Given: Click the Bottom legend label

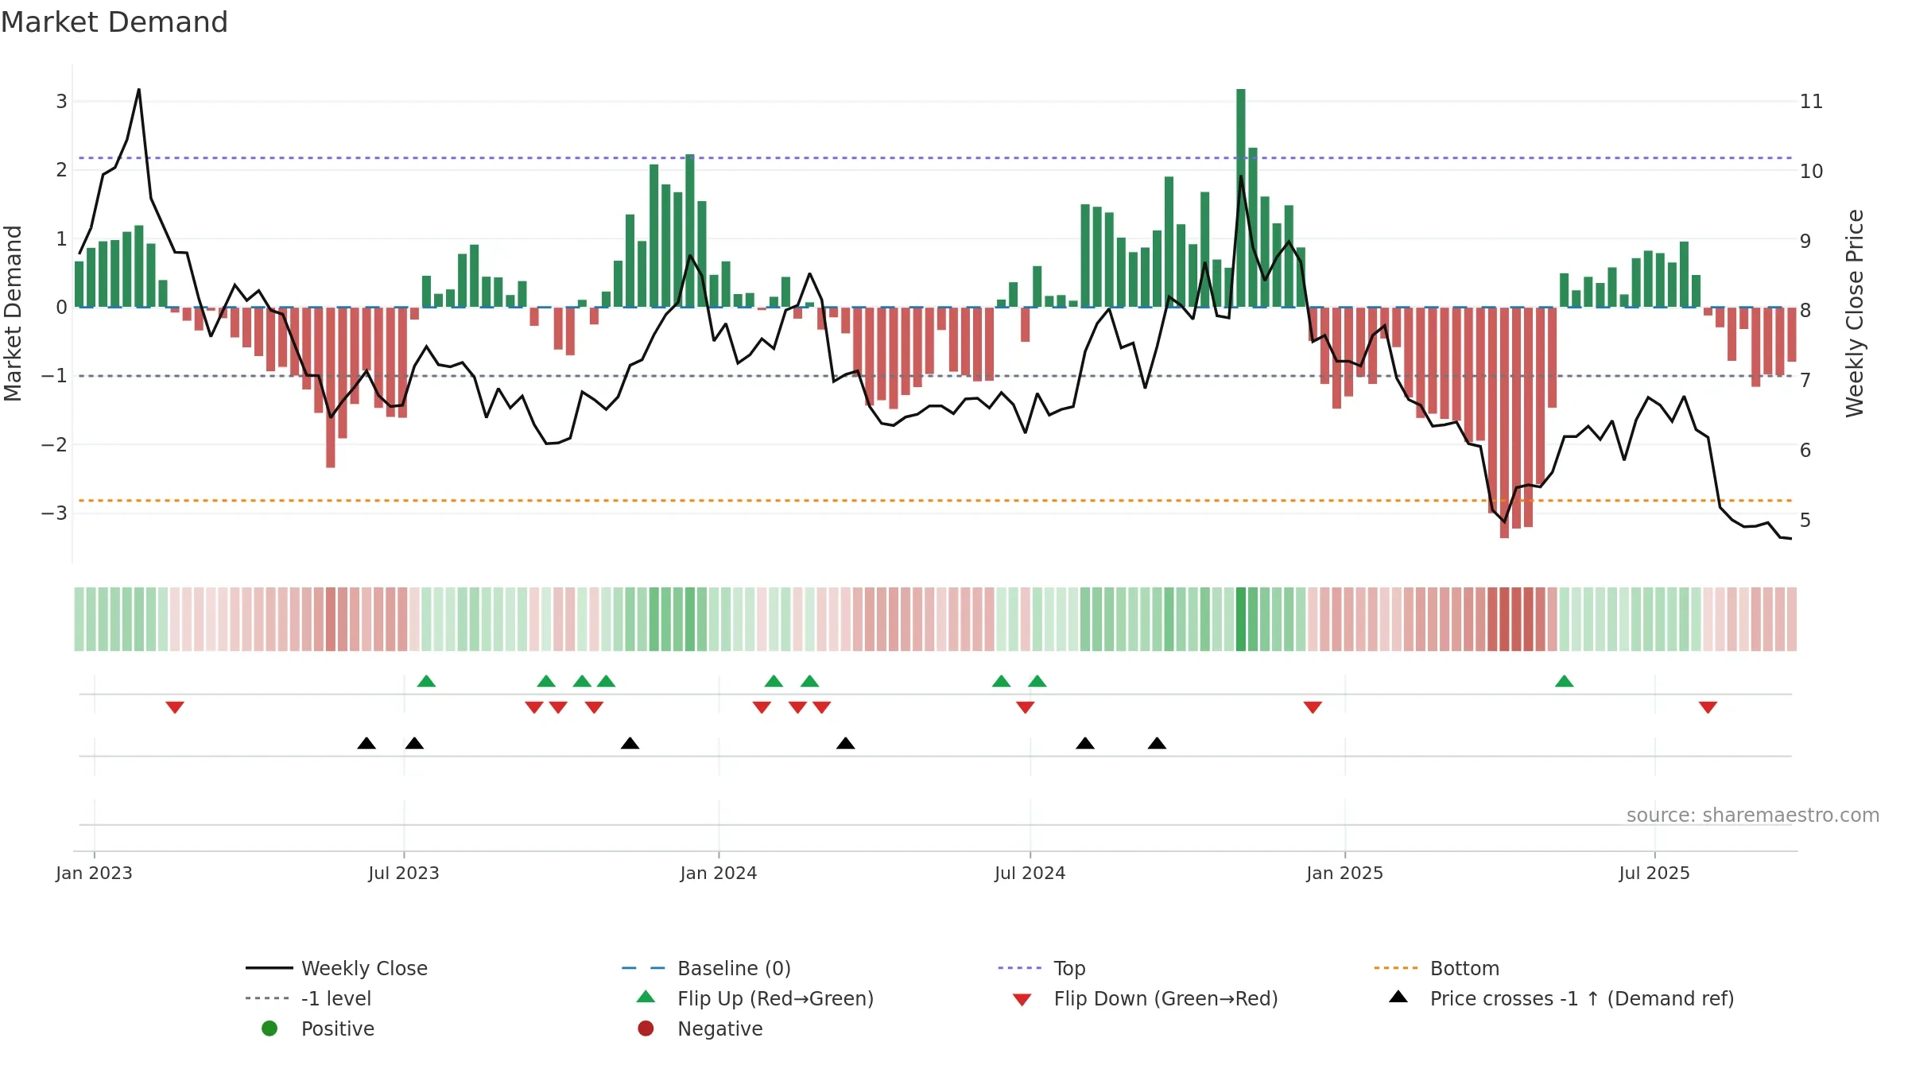Looking at the screenshot, I should pyautogui.click(x=1464, y=968).
